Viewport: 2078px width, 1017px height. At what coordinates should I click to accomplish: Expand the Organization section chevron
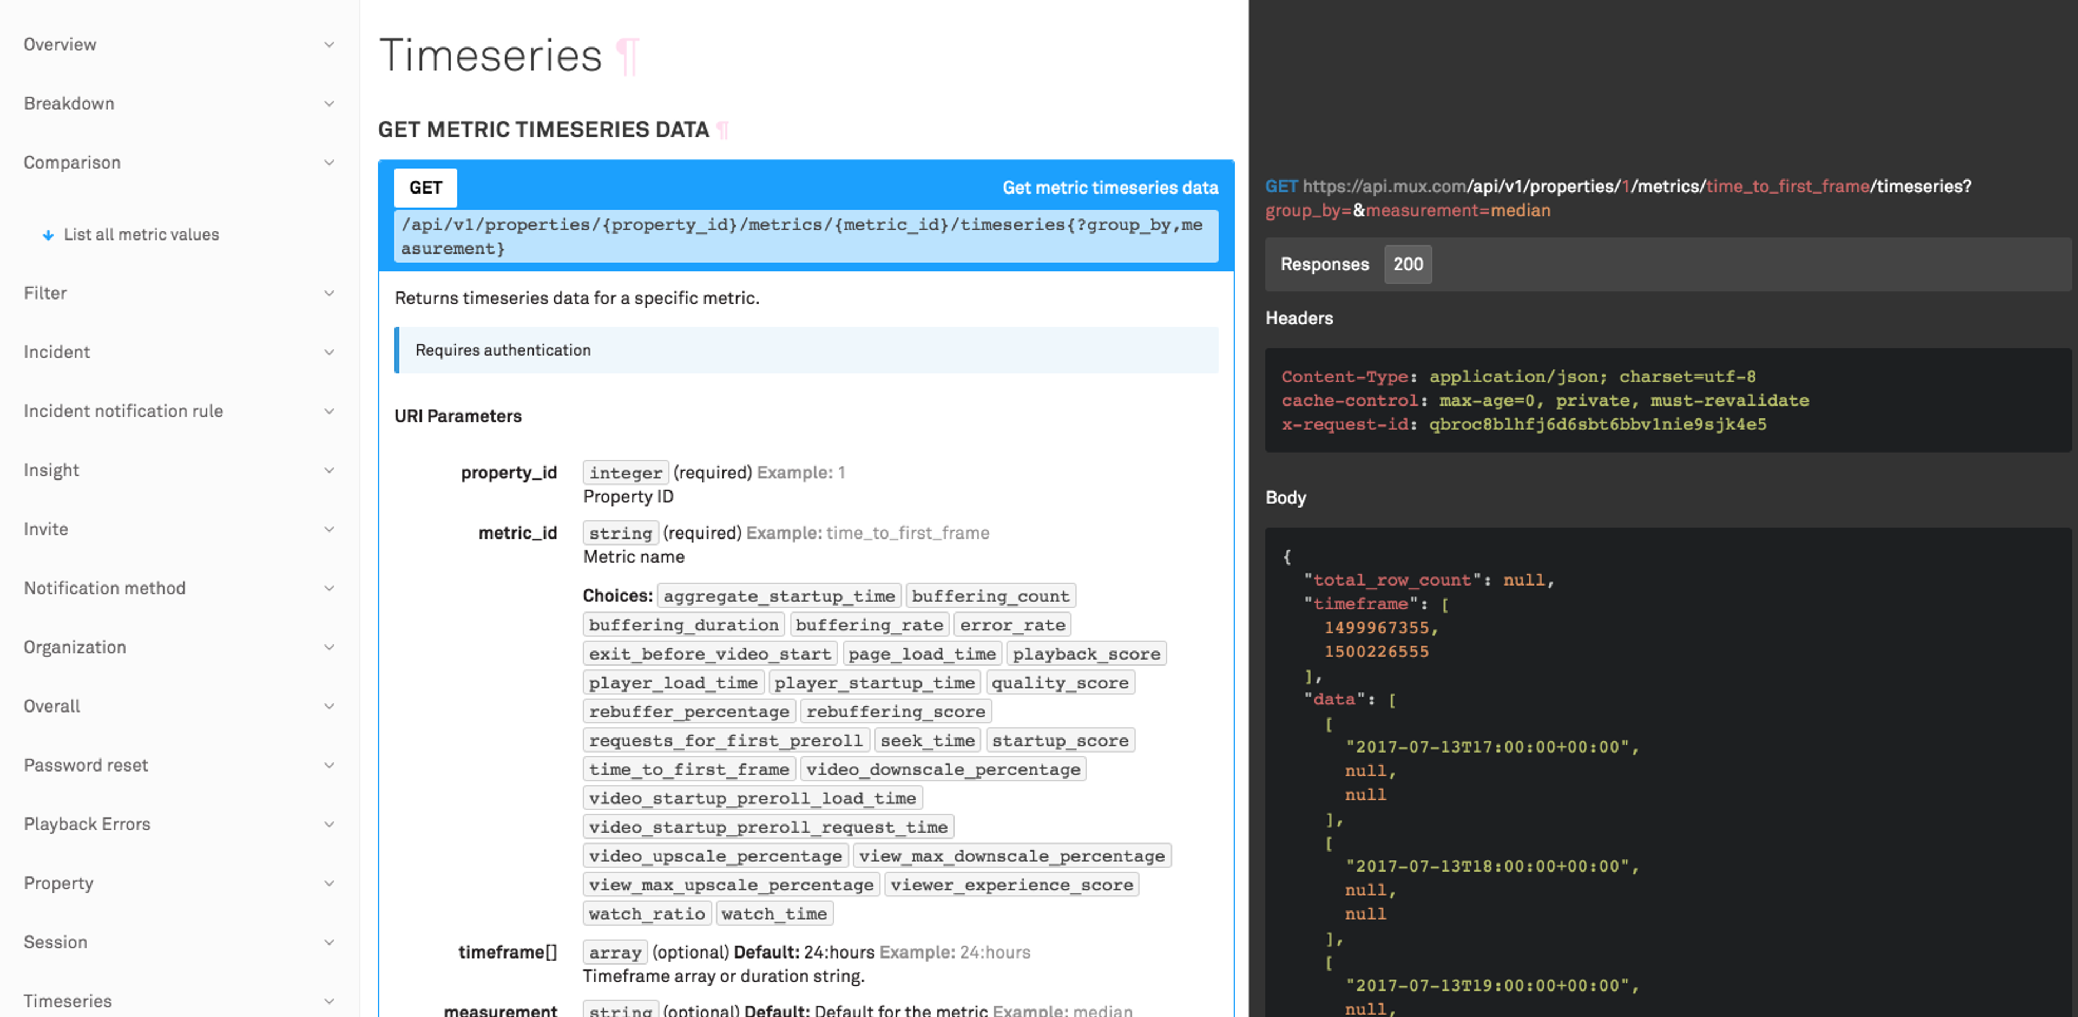pos(329,646)
